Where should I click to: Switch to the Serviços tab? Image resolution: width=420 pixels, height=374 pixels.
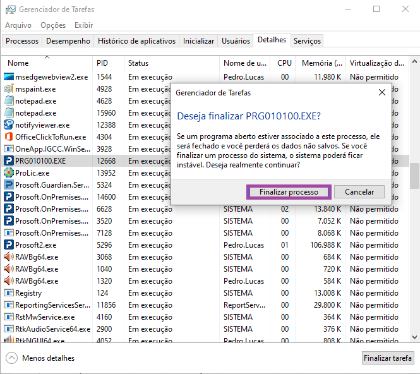[307, 41]
